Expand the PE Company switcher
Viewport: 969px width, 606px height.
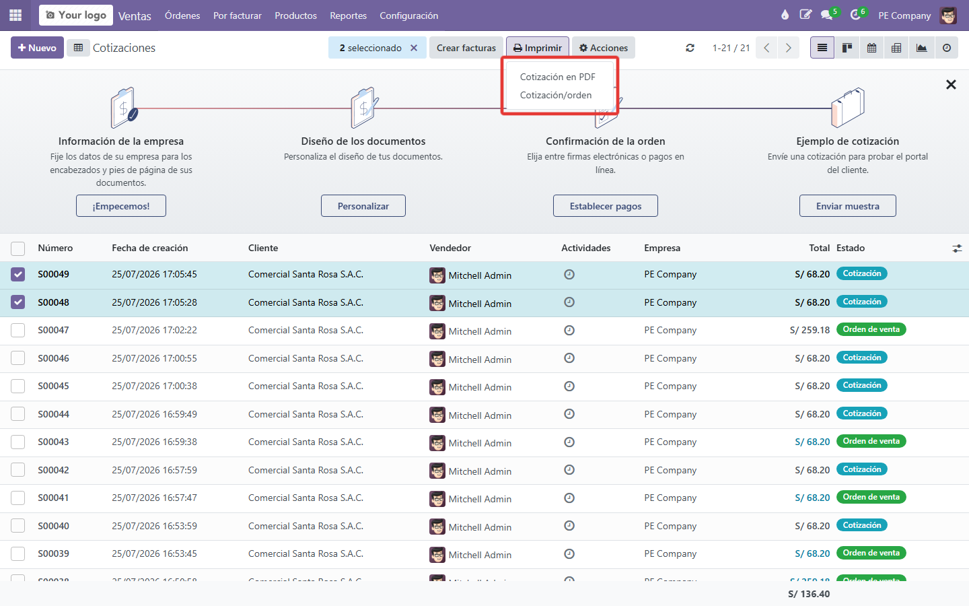(904, 15)
